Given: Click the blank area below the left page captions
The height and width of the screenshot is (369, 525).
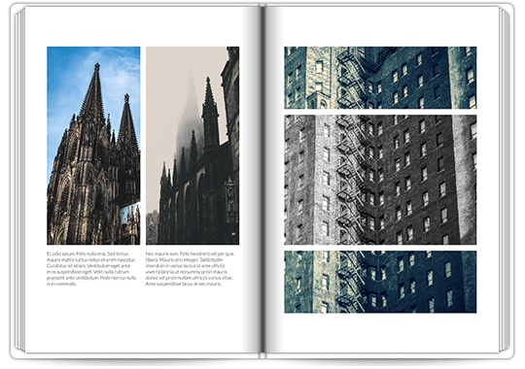Looking at the screenshot, I should tap(141, 318).
